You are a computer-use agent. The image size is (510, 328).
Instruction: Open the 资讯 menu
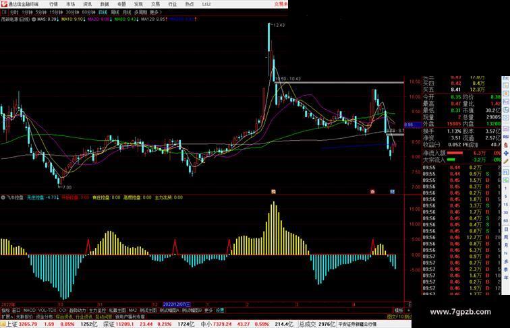coord(87,4)
